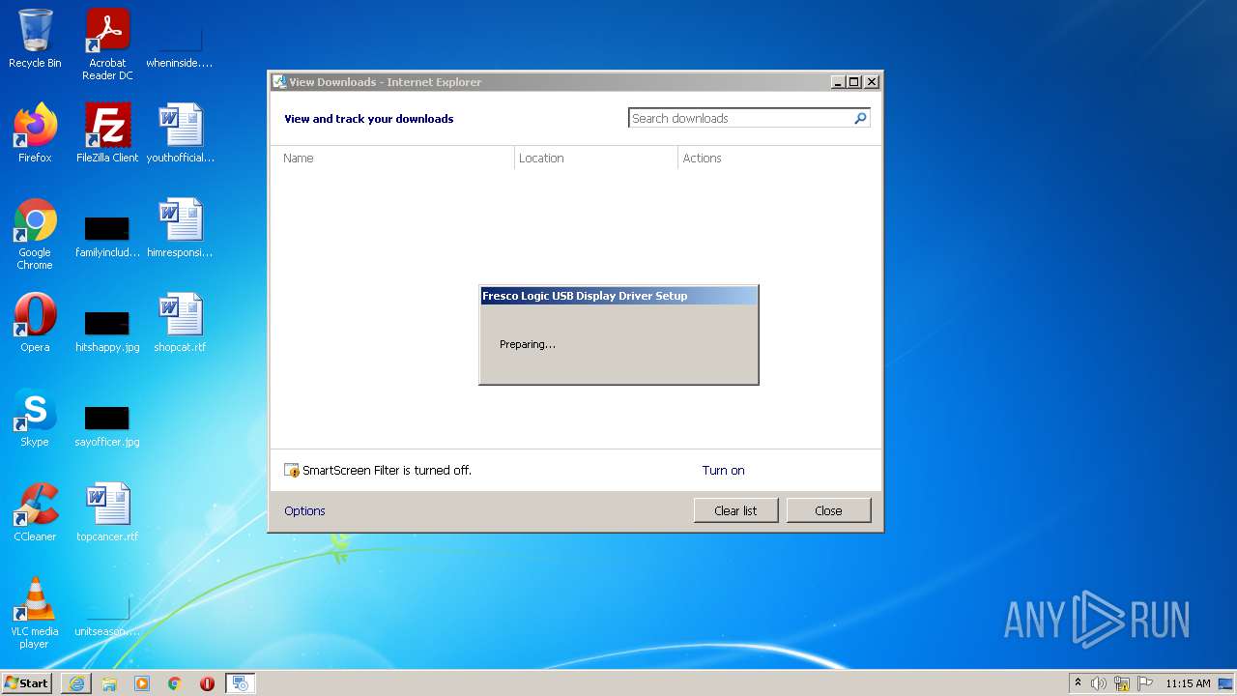This screenshot has height=696, width=1237.
Task: Open Windows Explorer from taskbar
Action: [109, 683]
